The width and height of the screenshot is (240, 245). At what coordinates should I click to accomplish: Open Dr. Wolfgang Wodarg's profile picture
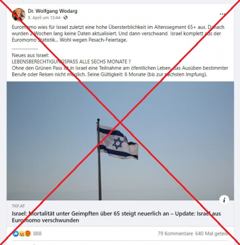click(x=19, y=14)
